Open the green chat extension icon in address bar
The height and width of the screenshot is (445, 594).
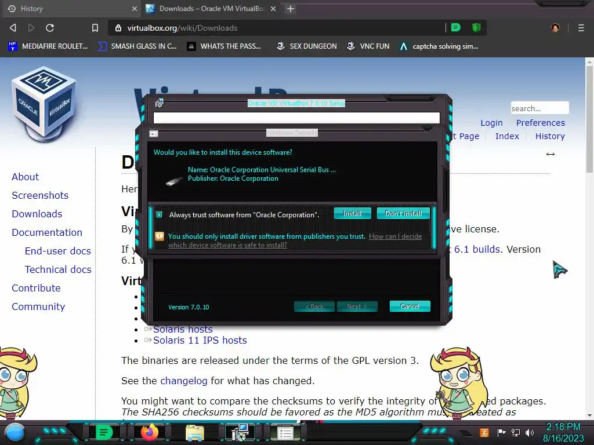click(456, 27)
